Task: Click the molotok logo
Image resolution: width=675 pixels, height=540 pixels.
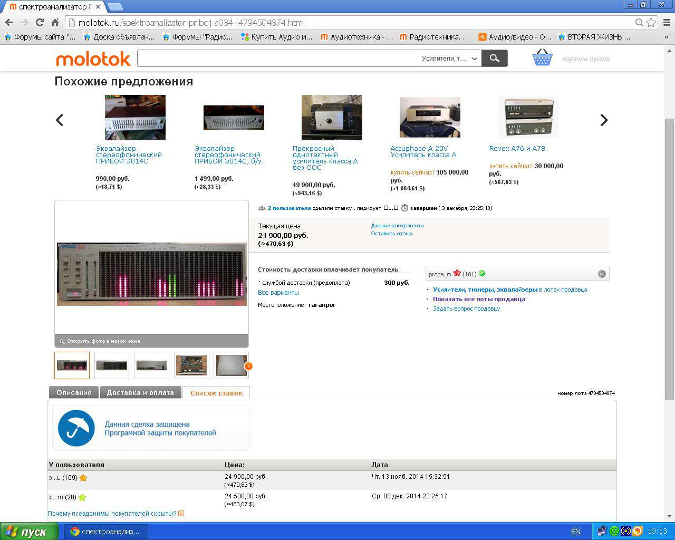Action: pos(93,59)
